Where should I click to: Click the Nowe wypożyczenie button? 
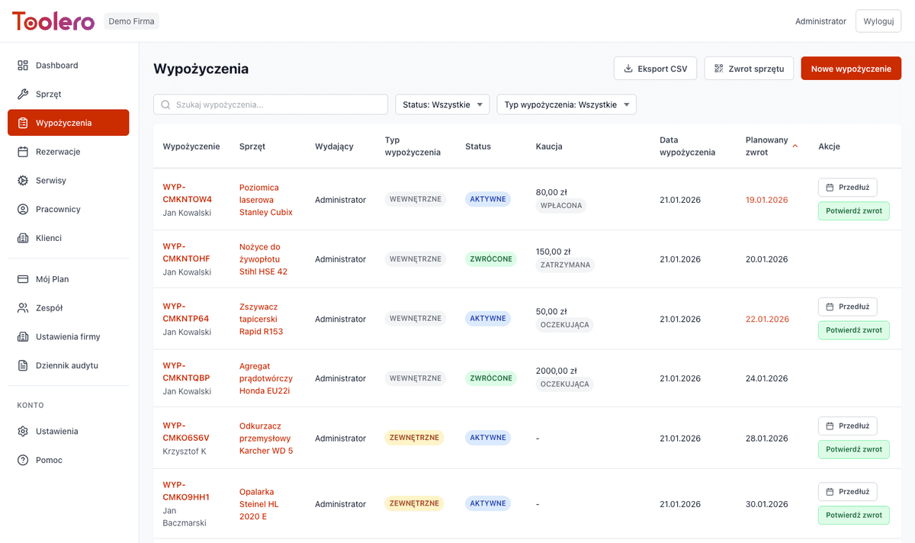(x=850, y=69)
